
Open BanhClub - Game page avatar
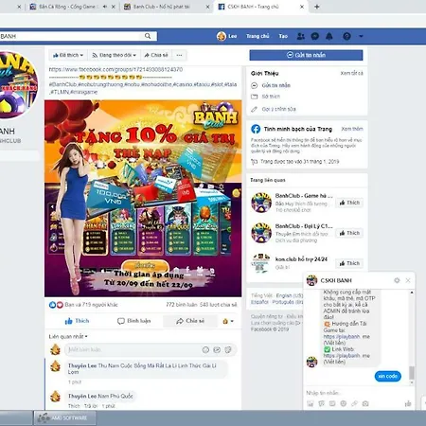point(261,203)
